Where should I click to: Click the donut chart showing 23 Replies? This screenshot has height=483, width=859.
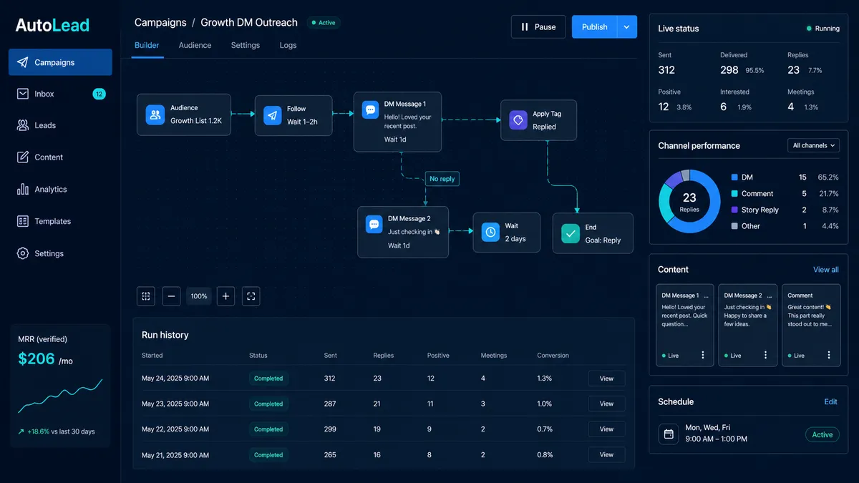pyautogui.click(x=689, y=201)
